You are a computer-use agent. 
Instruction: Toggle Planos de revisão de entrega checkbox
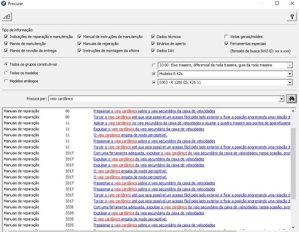click(x=6, y=50)
